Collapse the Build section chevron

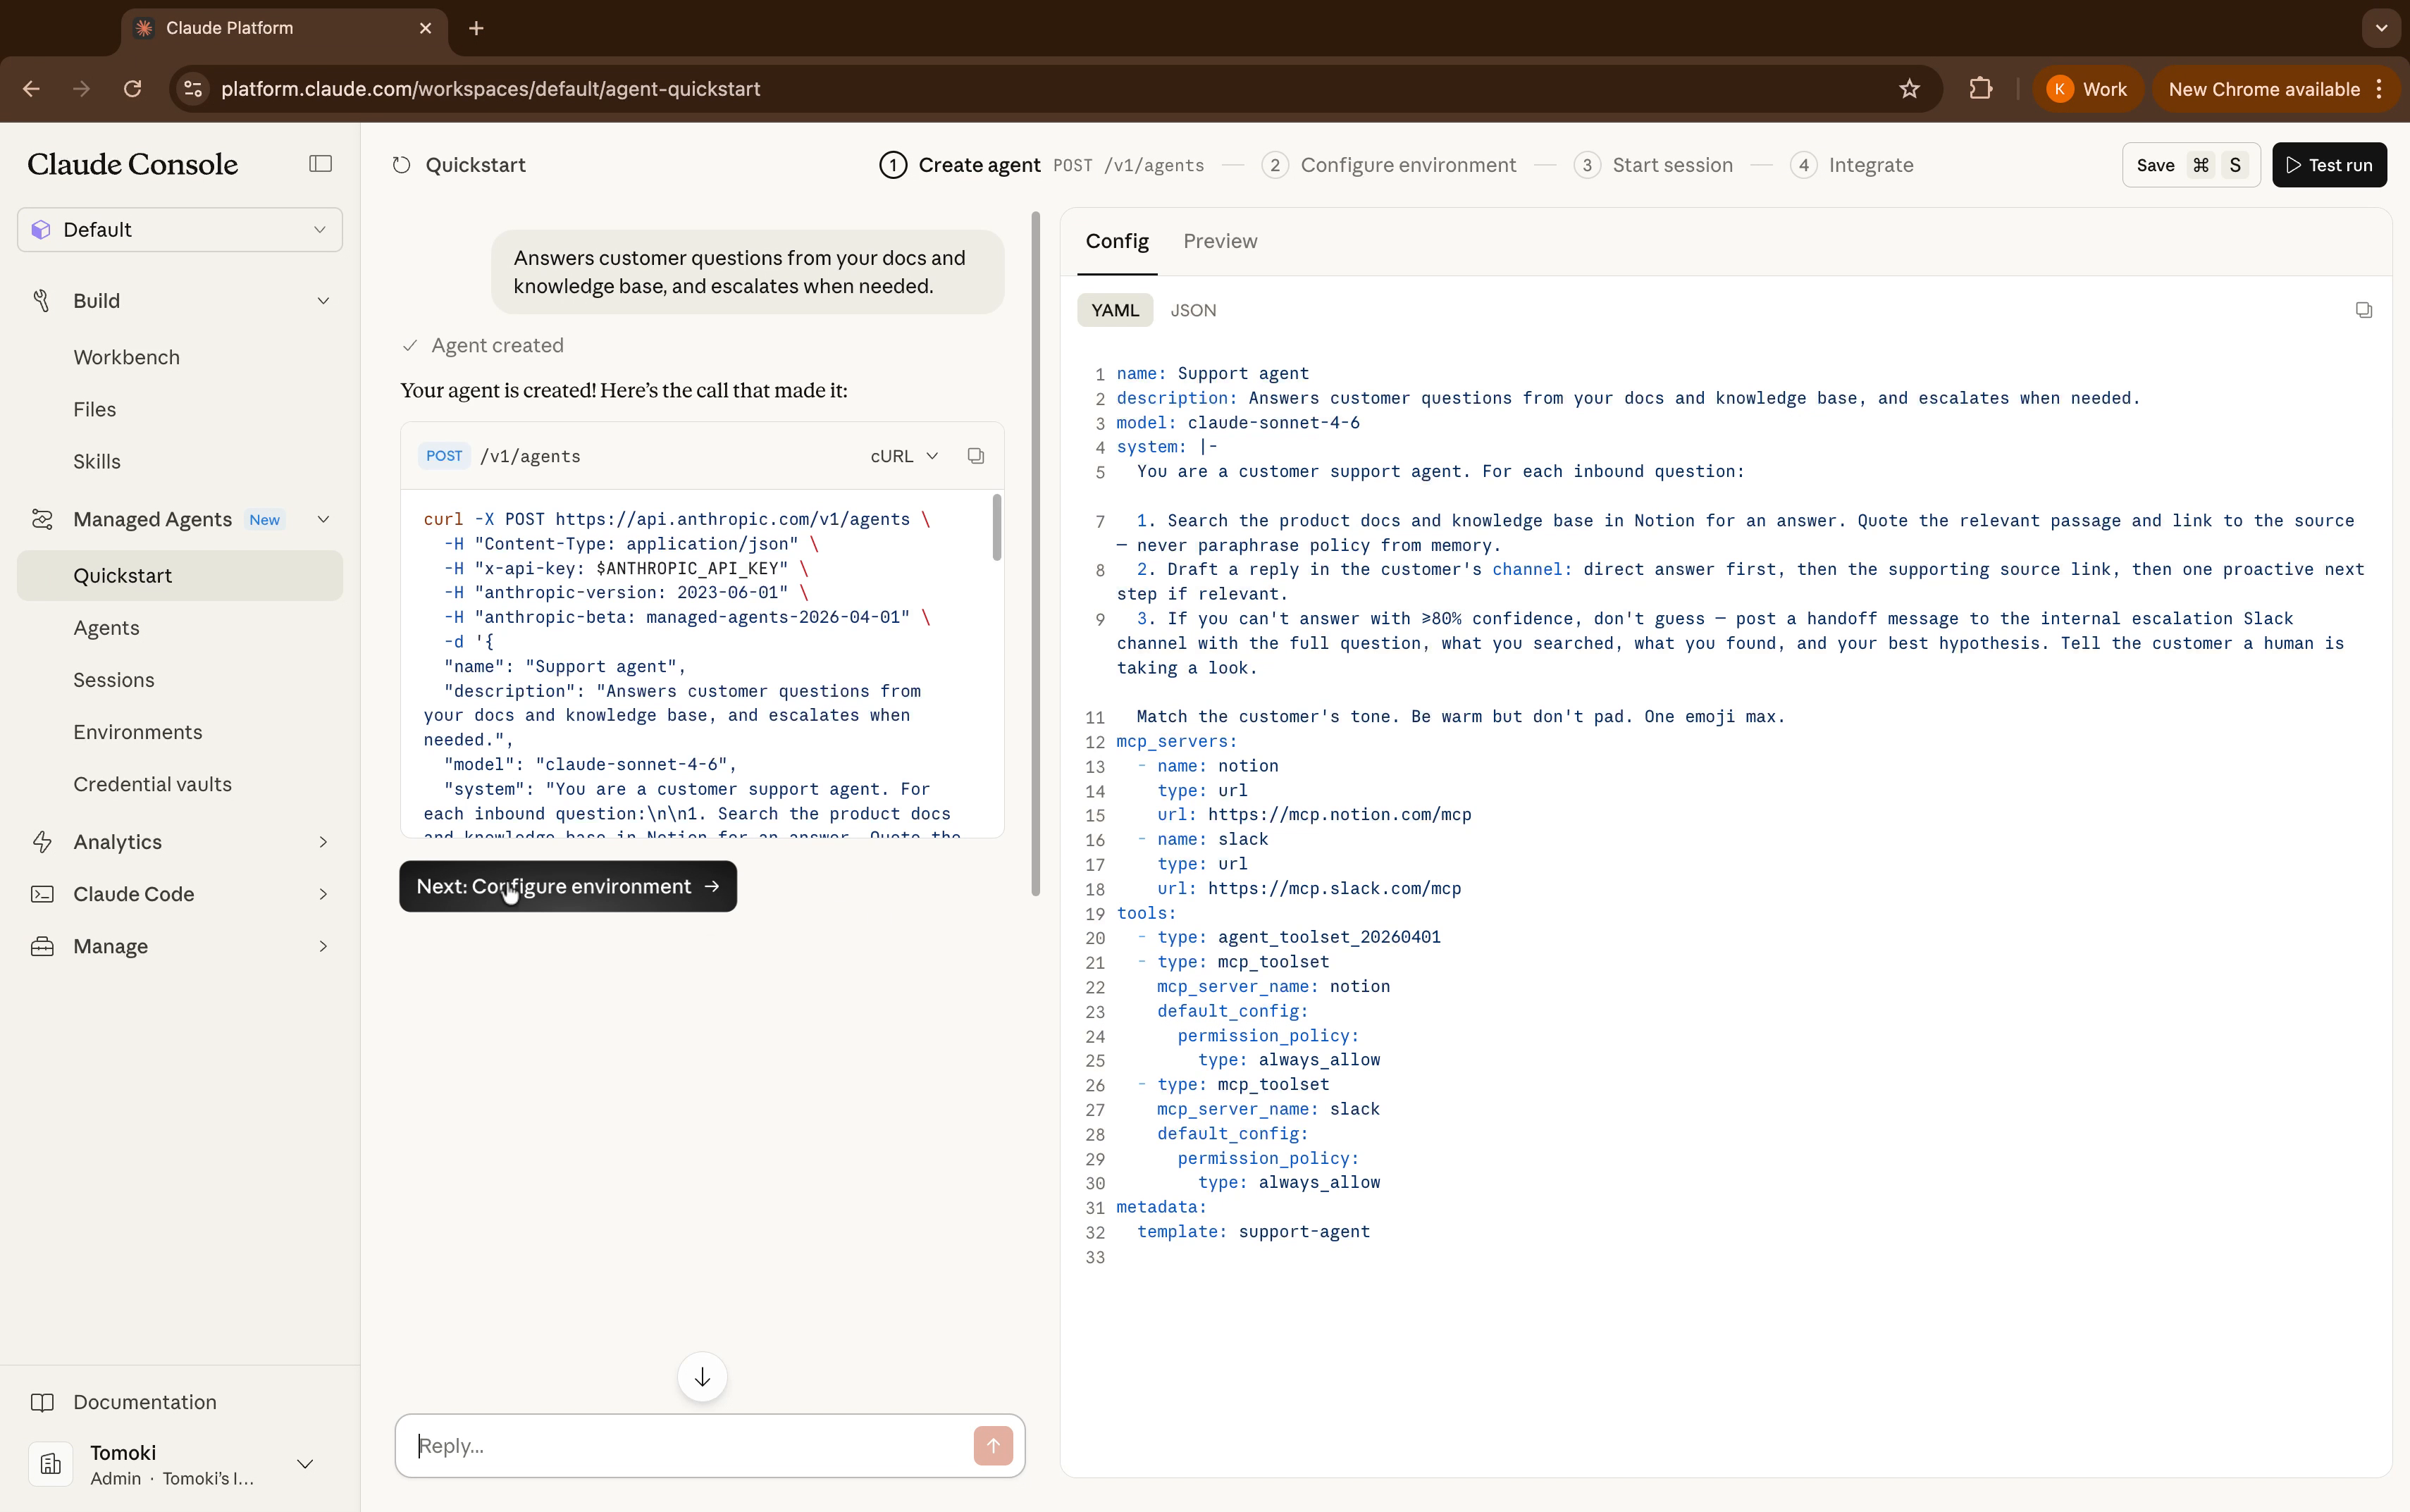coord(323,301)
